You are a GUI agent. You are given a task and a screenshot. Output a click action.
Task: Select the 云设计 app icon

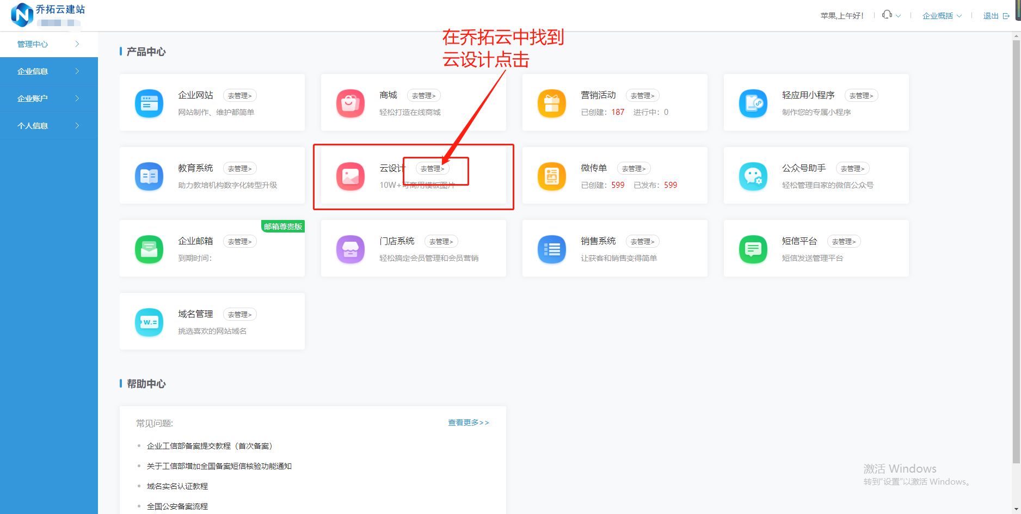pos(350,176)
